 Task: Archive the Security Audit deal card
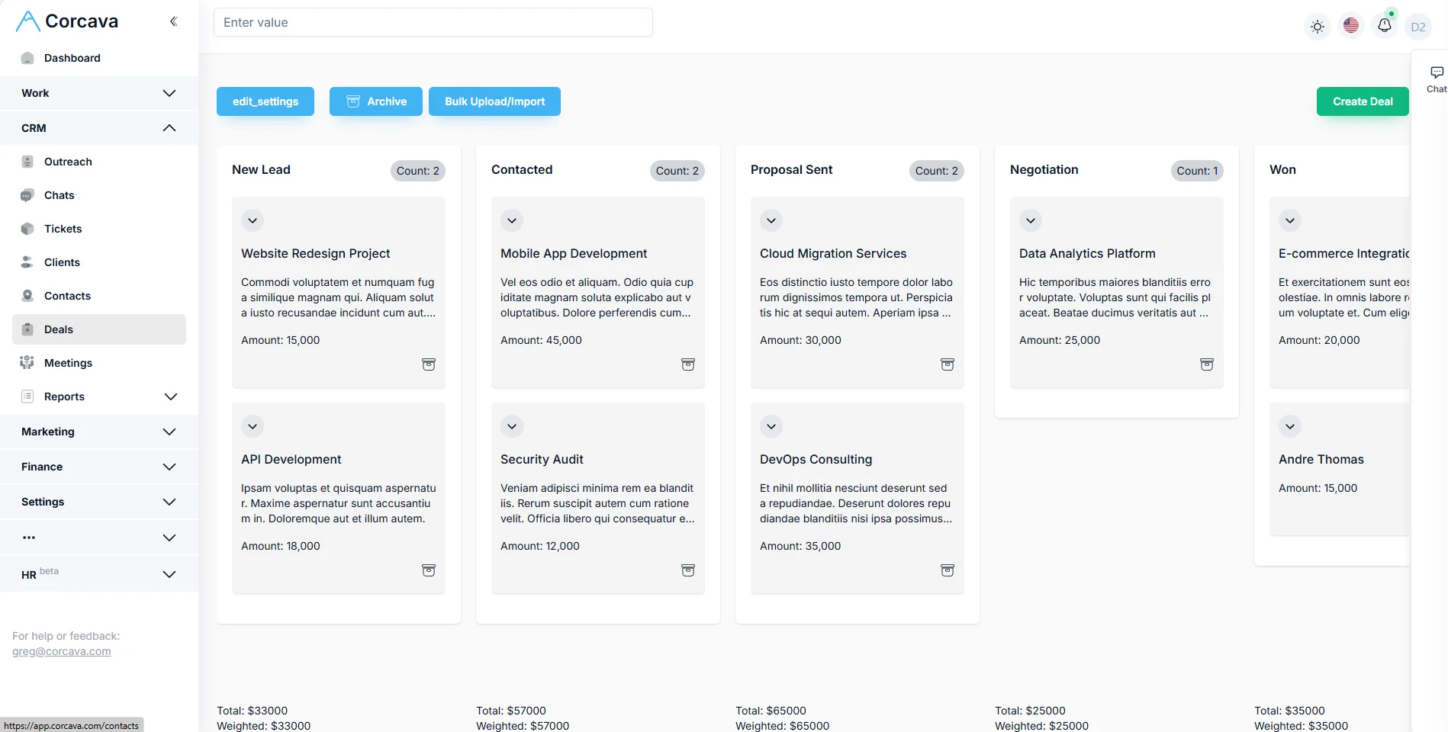[687, 570]
